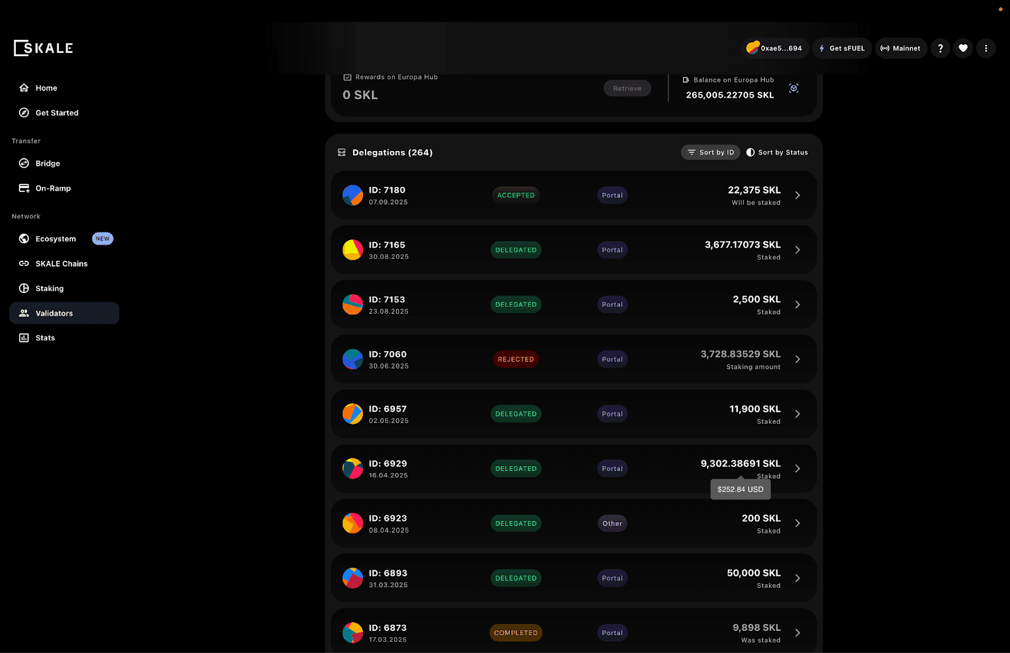Click the wallet address 0xae5...694 button
The height and width of the screenshot is (653, 1010).
[775, 48]
